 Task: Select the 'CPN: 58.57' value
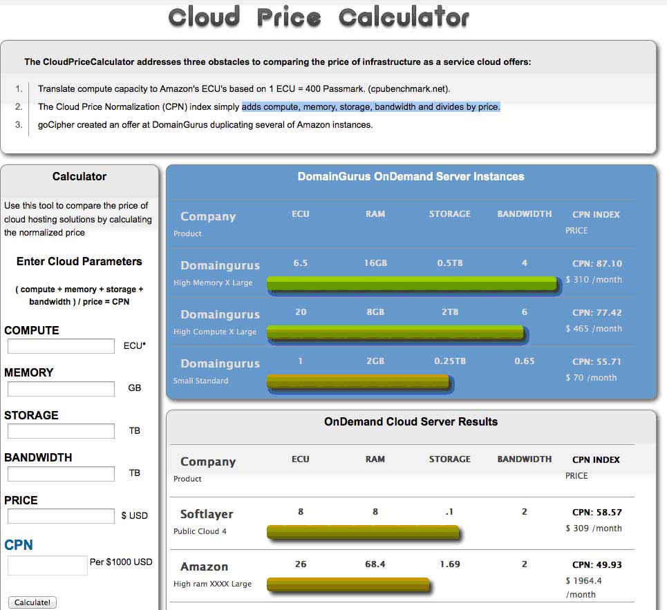click(597, 512)
